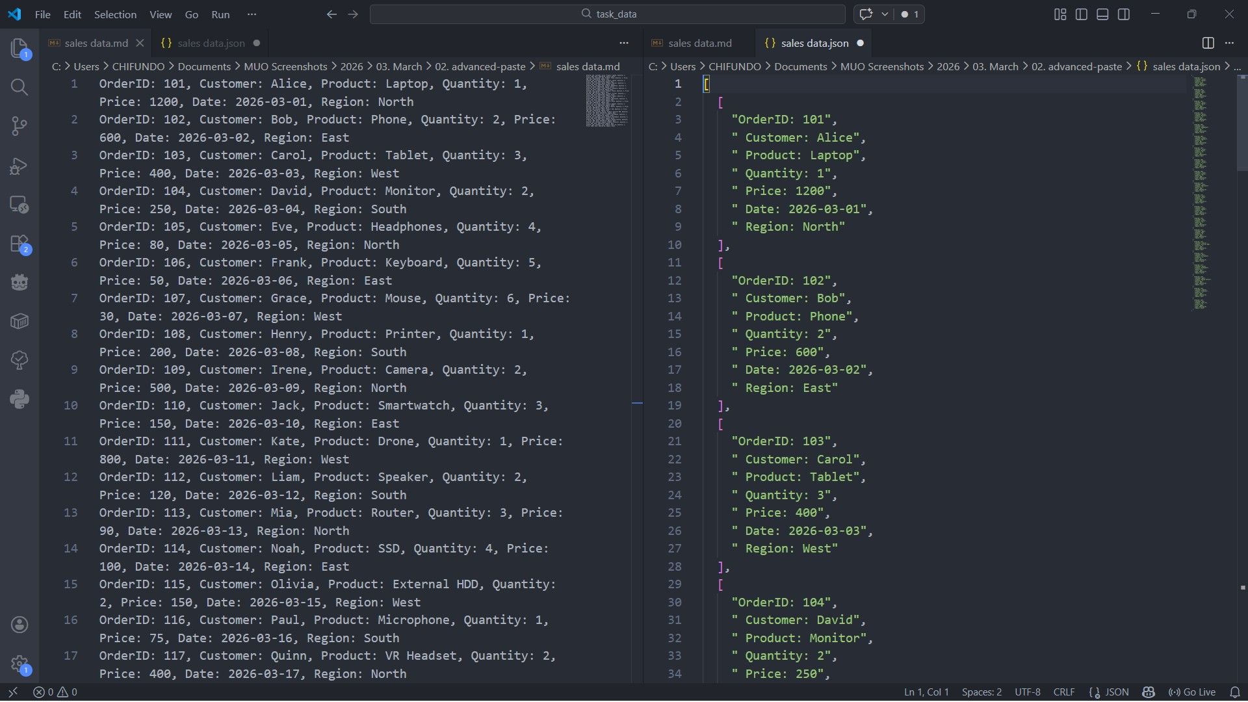Viewport: 1248px width, 702px height.
Task: Open the Accounts icon
Action: (x=19, y=625)
